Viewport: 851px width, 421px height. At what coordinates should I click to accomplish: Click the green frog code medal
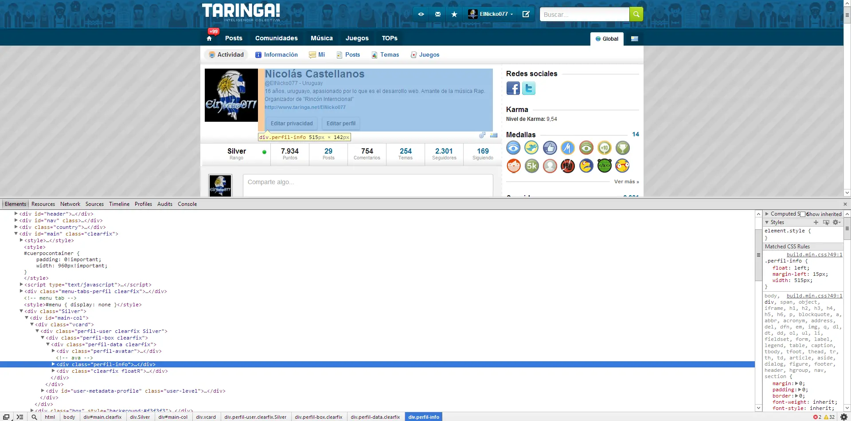point(605,166)
